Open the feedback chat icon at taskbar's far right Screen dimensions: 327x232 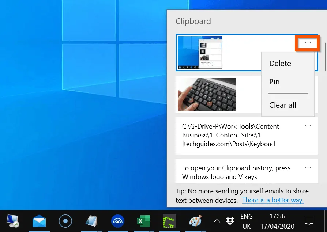point(309,220)
